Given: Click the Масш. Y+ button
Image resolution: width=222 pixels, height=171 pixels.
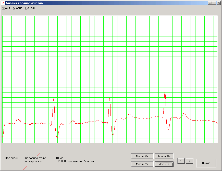Looking at the screenshot, I should coord(142,164).
